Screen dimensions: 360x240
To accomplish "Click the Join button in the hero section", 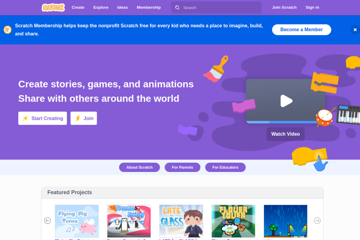I will [x=84, y=118].
